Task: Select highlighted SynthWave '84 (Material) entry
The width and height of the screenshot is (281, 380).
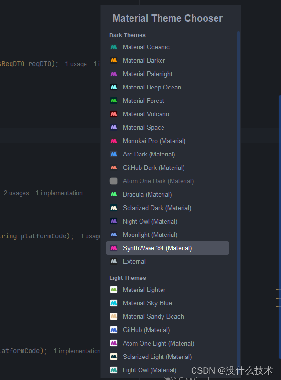Action: coord(167,248)
